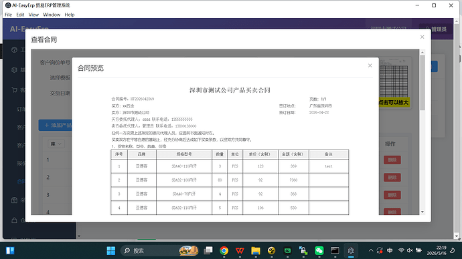Open the 序 column dropdown

(x=56, y=144)
